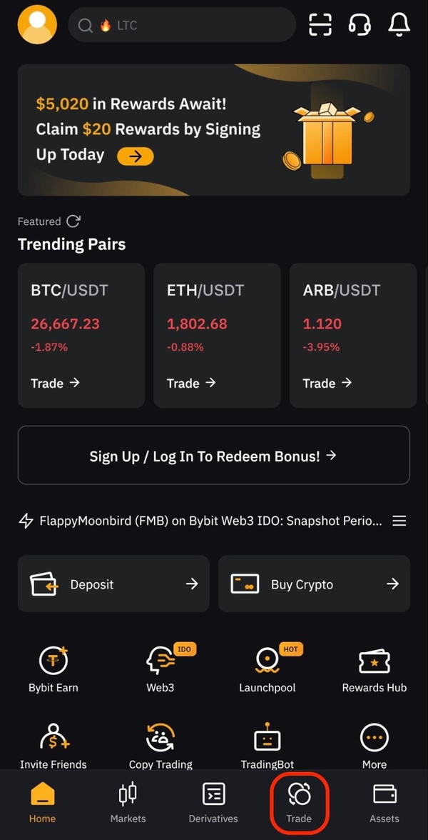Go to the Assets tab
Image resolution: width=428 pixels, height=840 pixels.
coord(384,802)
